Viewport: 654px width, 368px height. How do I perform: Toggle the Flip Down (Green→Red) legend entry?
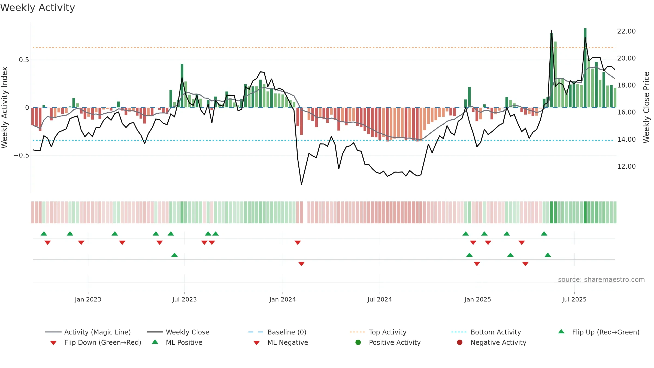(96, 342)
